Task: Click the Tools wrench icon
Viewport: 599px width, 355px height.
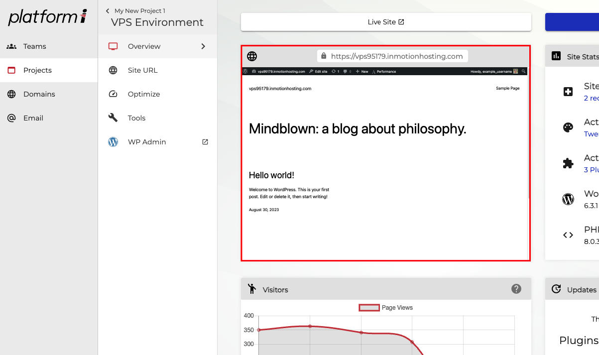Action: click(x=113, y=118)
